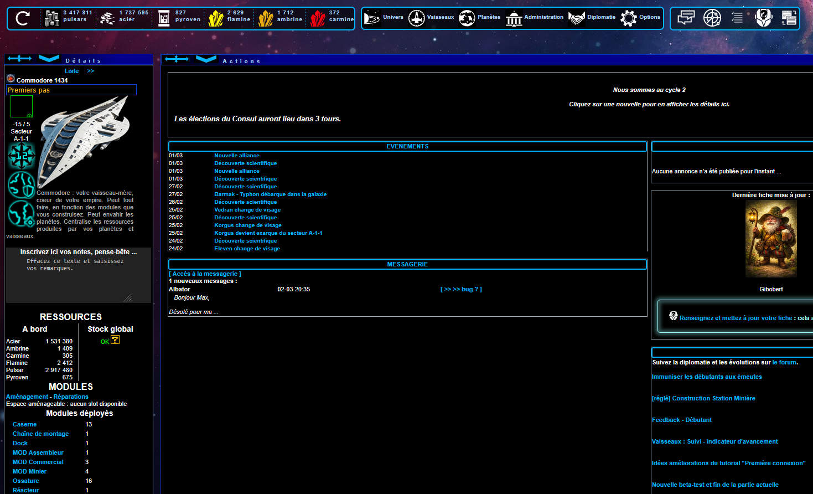
Task: Open the Vaisseaux ships menu
Action: coord(416,18)
